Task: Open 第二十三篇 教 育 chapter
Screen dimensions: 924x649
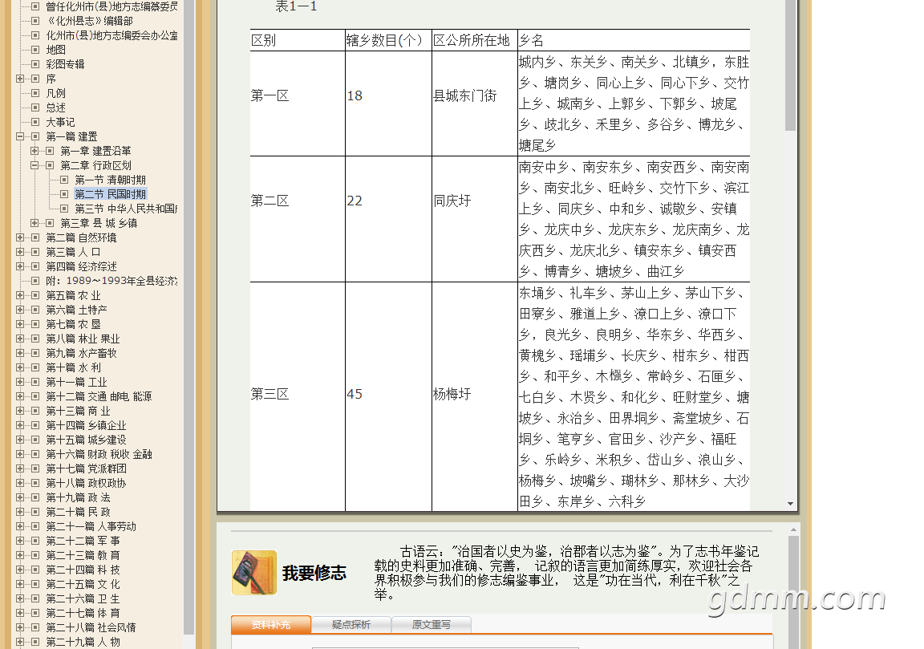Action: (83, 555)
